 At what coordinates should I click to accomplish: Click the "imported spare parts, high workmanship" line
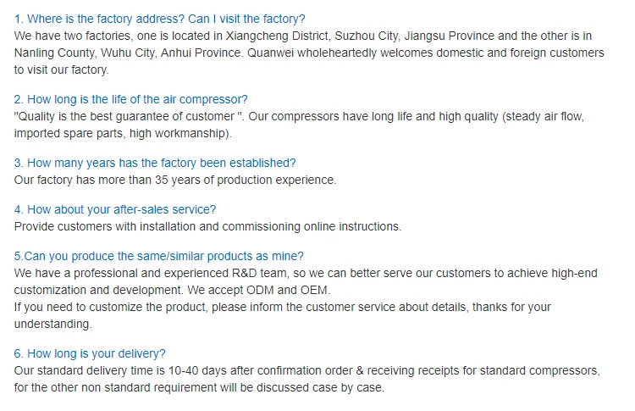coord(123,133)
